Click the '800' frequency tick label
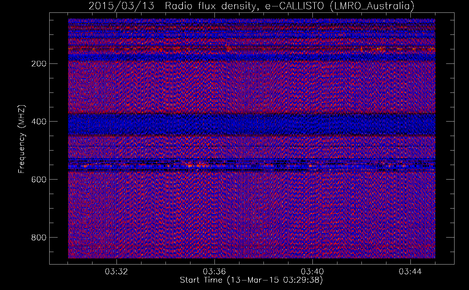 click(39, 238)
